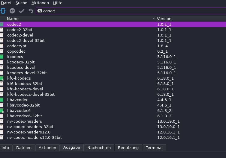The width and height of the screenshot is (226, 158).
Task: Open the Aktionen menu
Action: 40,3
